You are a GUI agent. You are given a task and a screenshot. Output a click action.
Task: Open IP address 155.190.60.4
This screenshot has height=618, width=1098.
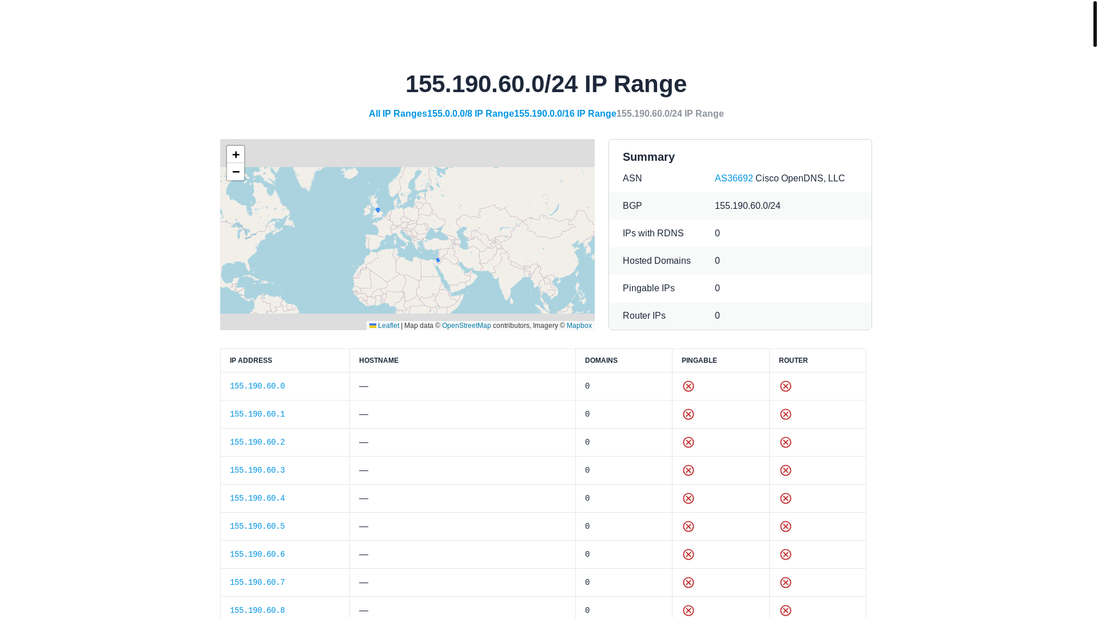[x=257, y=498]
